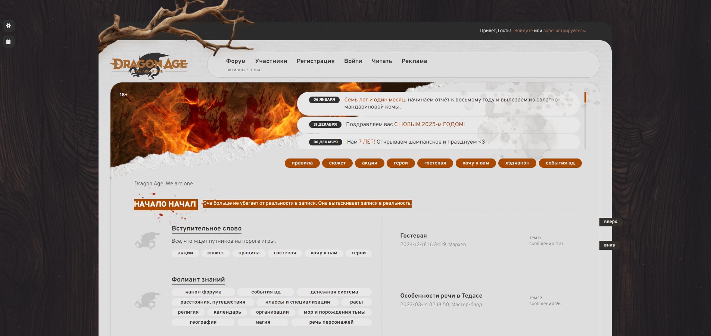Open the settings gear icon at left edge

tap(8, 26)
